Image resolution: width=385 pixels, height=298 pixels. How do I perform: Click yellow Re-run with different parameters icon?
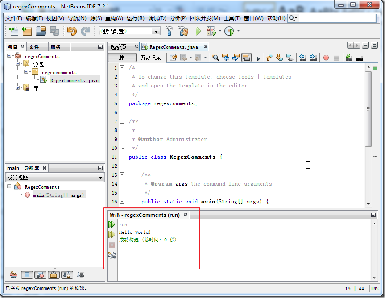[112, 234]
